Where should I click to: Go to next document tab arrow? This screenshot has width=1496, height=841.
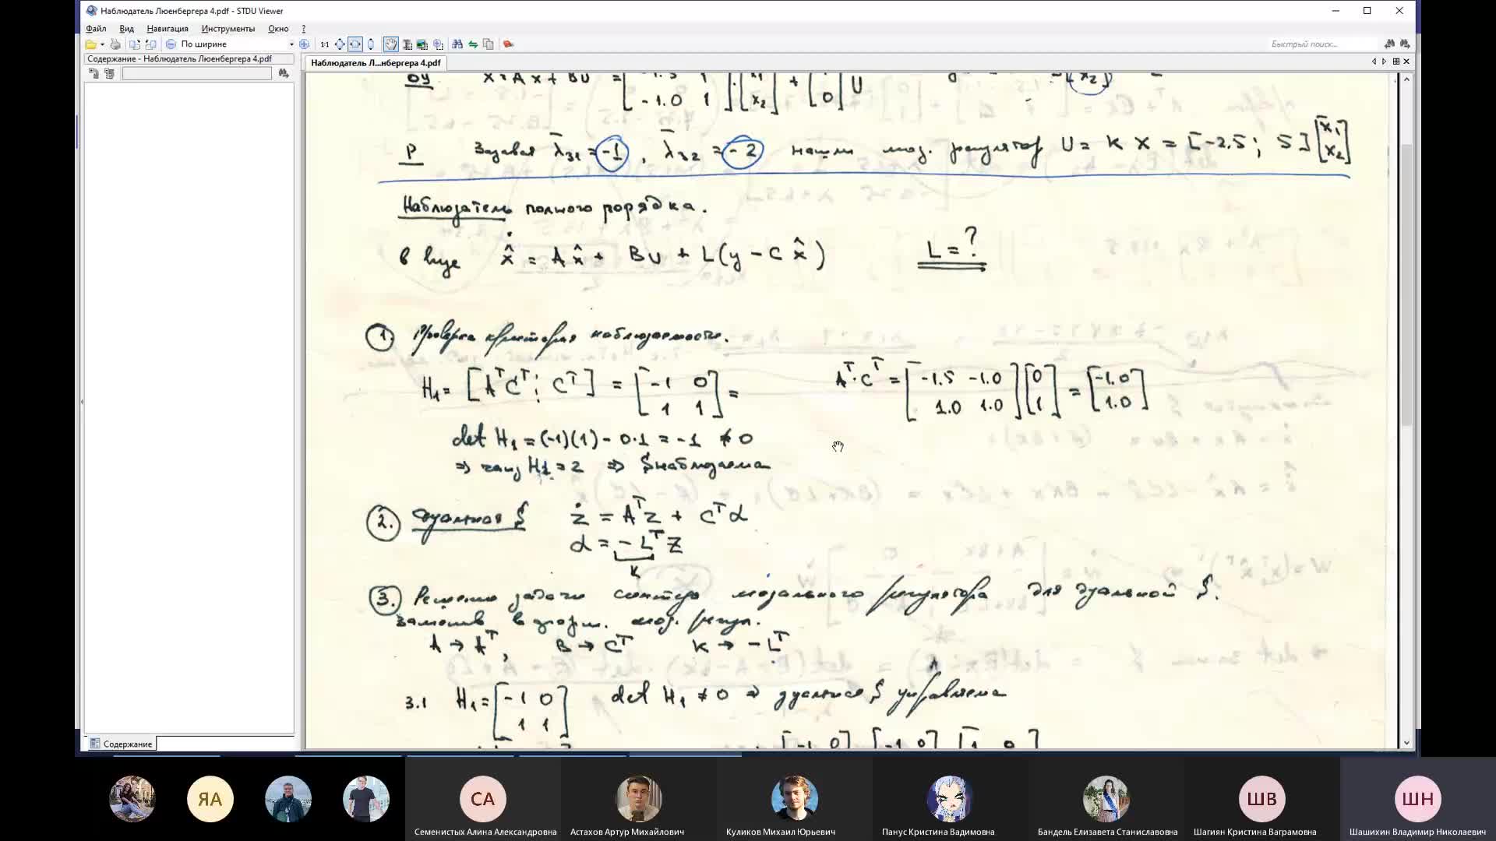point(1385,62)
